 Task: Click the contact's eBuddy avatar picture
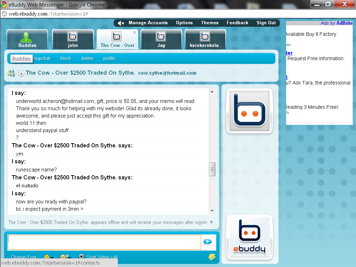click(x=250, y=111)
